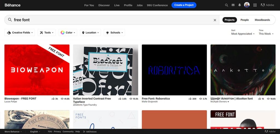Switch results to People
This screenshot has height=134, width=280.
pos(244,20)
